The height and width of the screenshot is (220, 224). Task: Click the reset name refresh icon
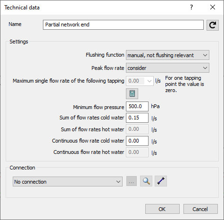pyautogui.click(x=212, y=25)
